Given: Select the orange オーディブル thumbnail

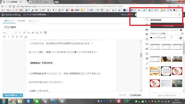Looking at the screenshot, I should 155,71.
